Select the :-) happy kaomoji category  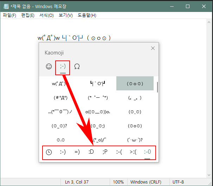63,152
